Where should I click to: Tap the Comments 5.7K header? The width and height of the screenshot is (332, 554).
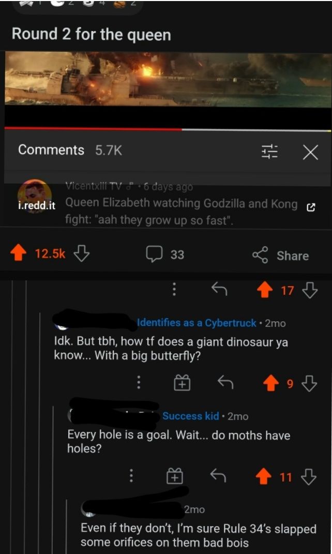51,151
